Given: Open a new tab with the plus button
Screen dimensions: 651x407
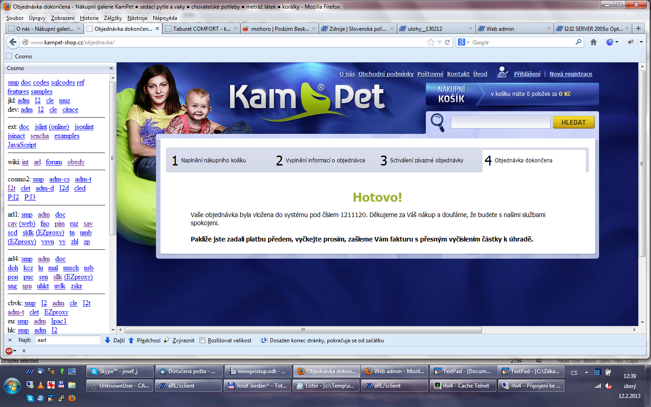Looking at the screenshot, I should click(x=638, y=28).
